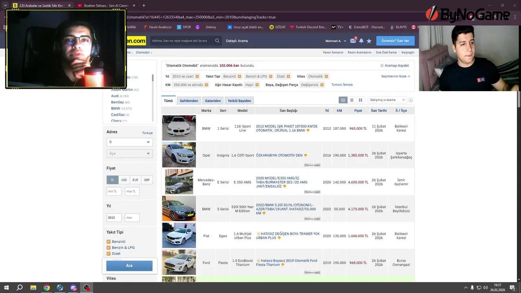Open the Mercedes E 350 AMG thumbnail
This screenshot has height=293, width=521.
[179, 182]
